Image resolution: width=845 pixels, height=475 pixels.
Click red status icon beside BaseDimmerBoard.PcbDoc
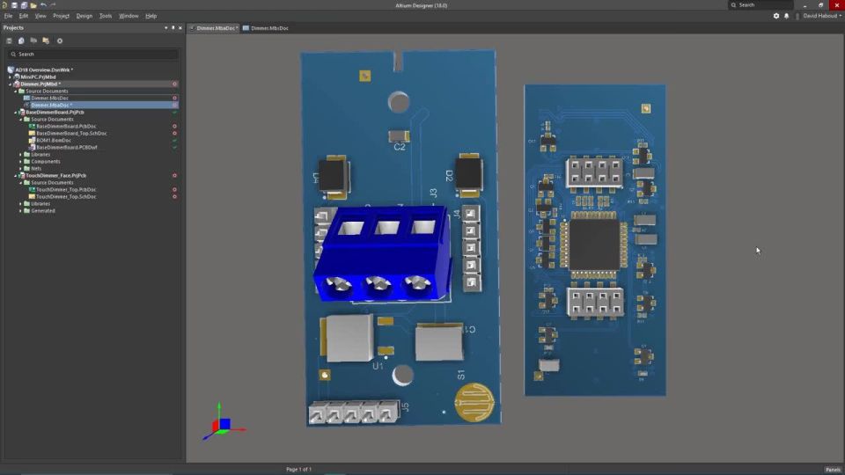coord(174,126)
